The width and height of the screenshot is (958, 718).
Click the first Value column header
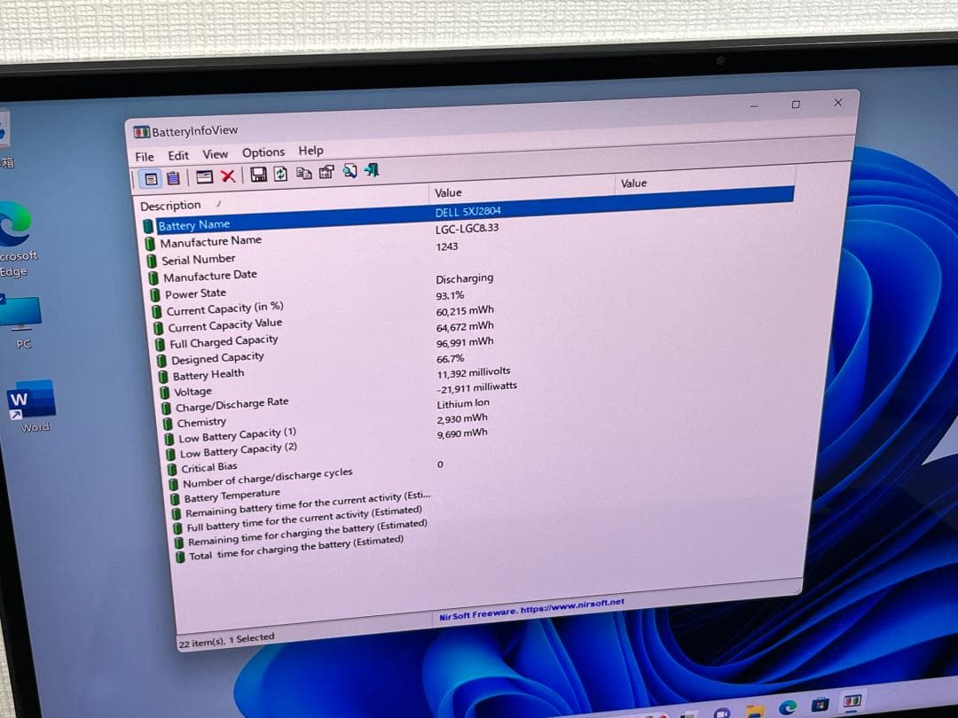(x=448, y=192)
